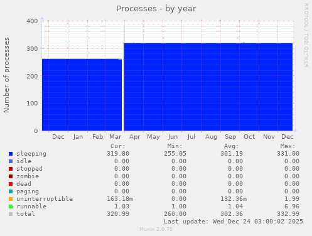Click total maximum value 332.99
The height and width of the screenshot is (236, 312).
pyautogui.click(x=288, y=214)
